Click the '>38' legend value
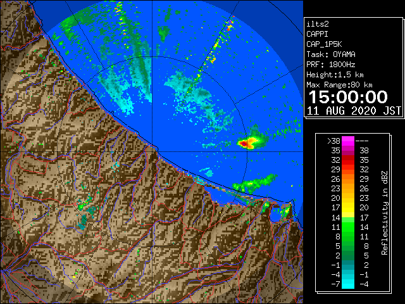 [333, 141]
